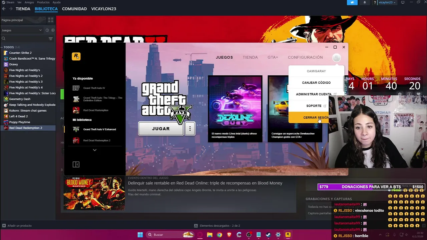Open Steam BIBLIOTECA section
The width and height of the screenshot is (427, 240).
(x=46, y=9)
